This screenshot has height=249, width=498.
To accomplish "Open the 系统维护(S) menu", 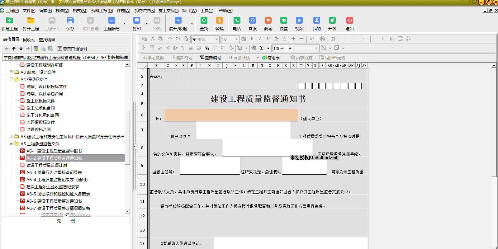I will [144, 11].
